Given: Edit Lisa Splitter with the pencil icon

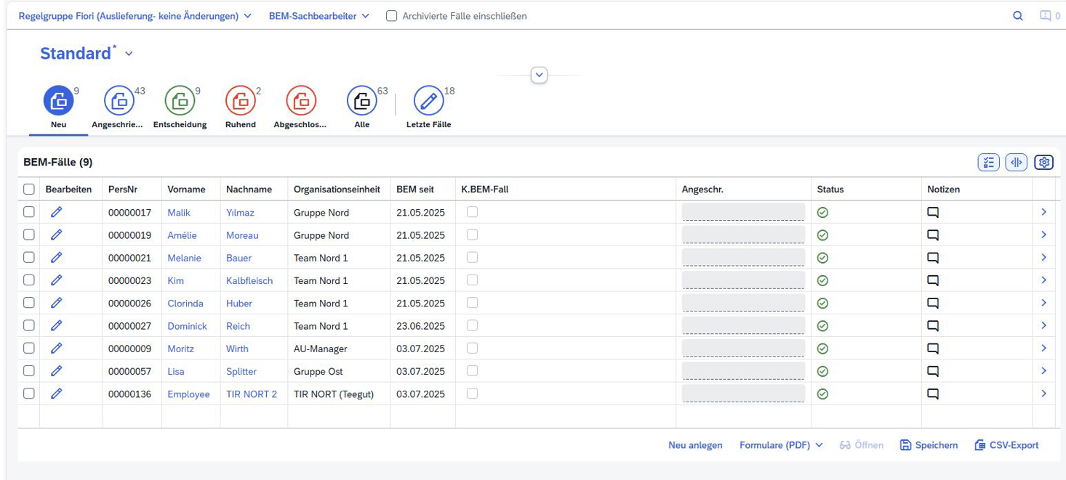Looking at the screenshot, I should [x=56, y=370].
